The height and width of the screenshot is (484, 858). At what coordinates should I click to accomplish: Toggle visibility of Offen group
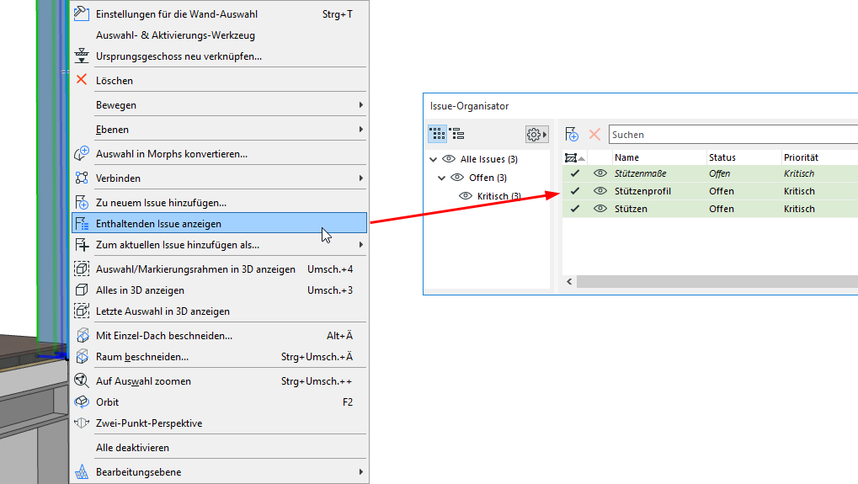[x=457, y=178]
